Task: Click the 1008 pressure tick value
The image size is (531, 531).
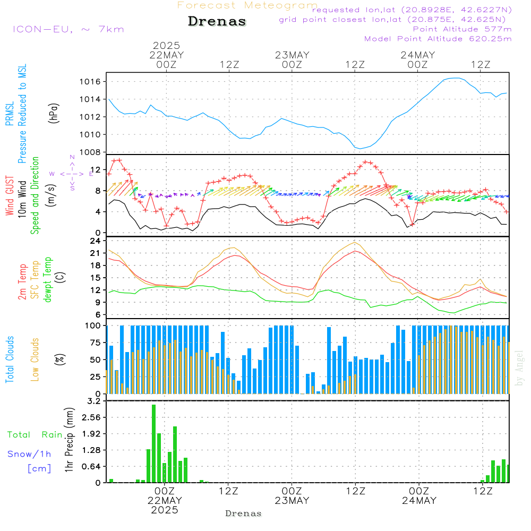Action: pyautogui.click(x=90, y=152)
